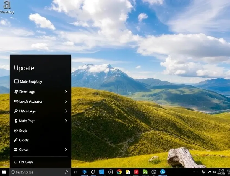Click the pen icon beside Cloots
Screen dimensions: 230x176
(16, 140)
